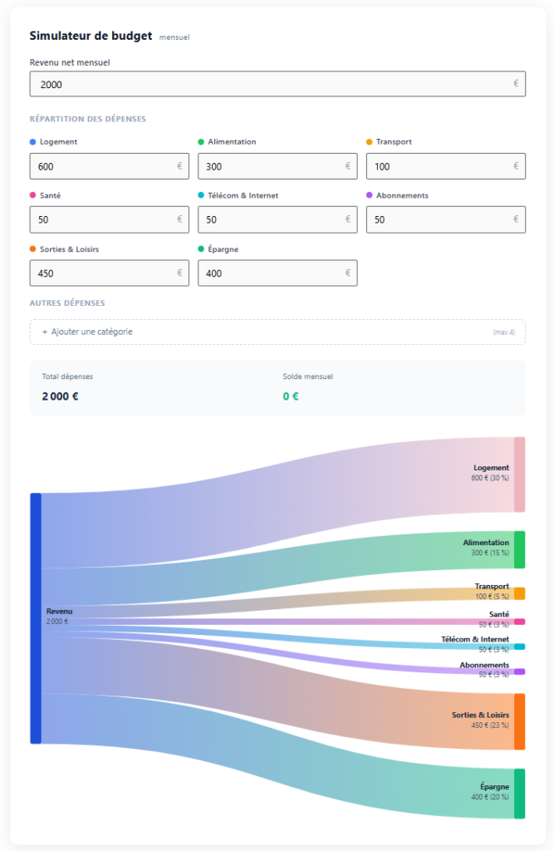Image resolution: width=554 pixels, height=851 pixels.
Task: Click the orange Sorties & Loisirs chart node
Action: [x=520, y=721]
